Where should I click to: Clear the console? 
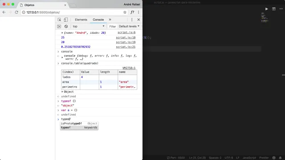click(x=66, y=27)
